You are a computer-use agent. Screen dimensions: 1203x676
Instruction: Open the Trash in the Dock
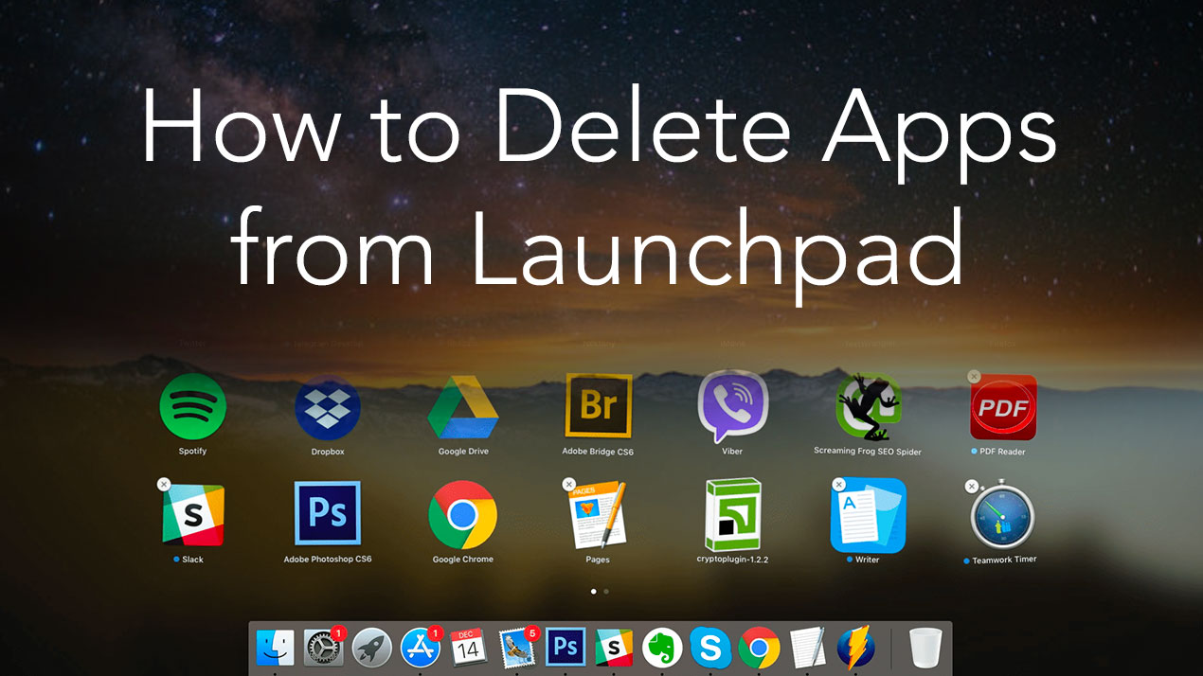tap(924, 648)
